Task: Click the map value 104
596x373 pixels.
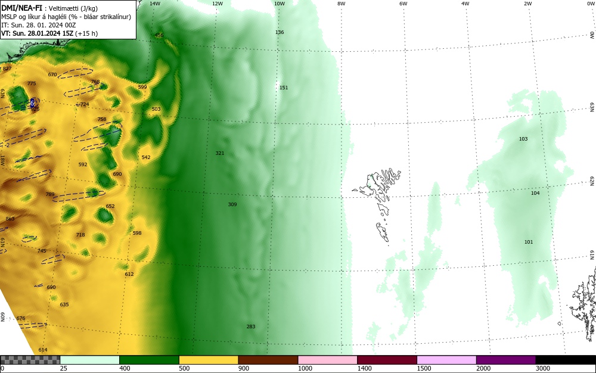Action: point(535,193)
